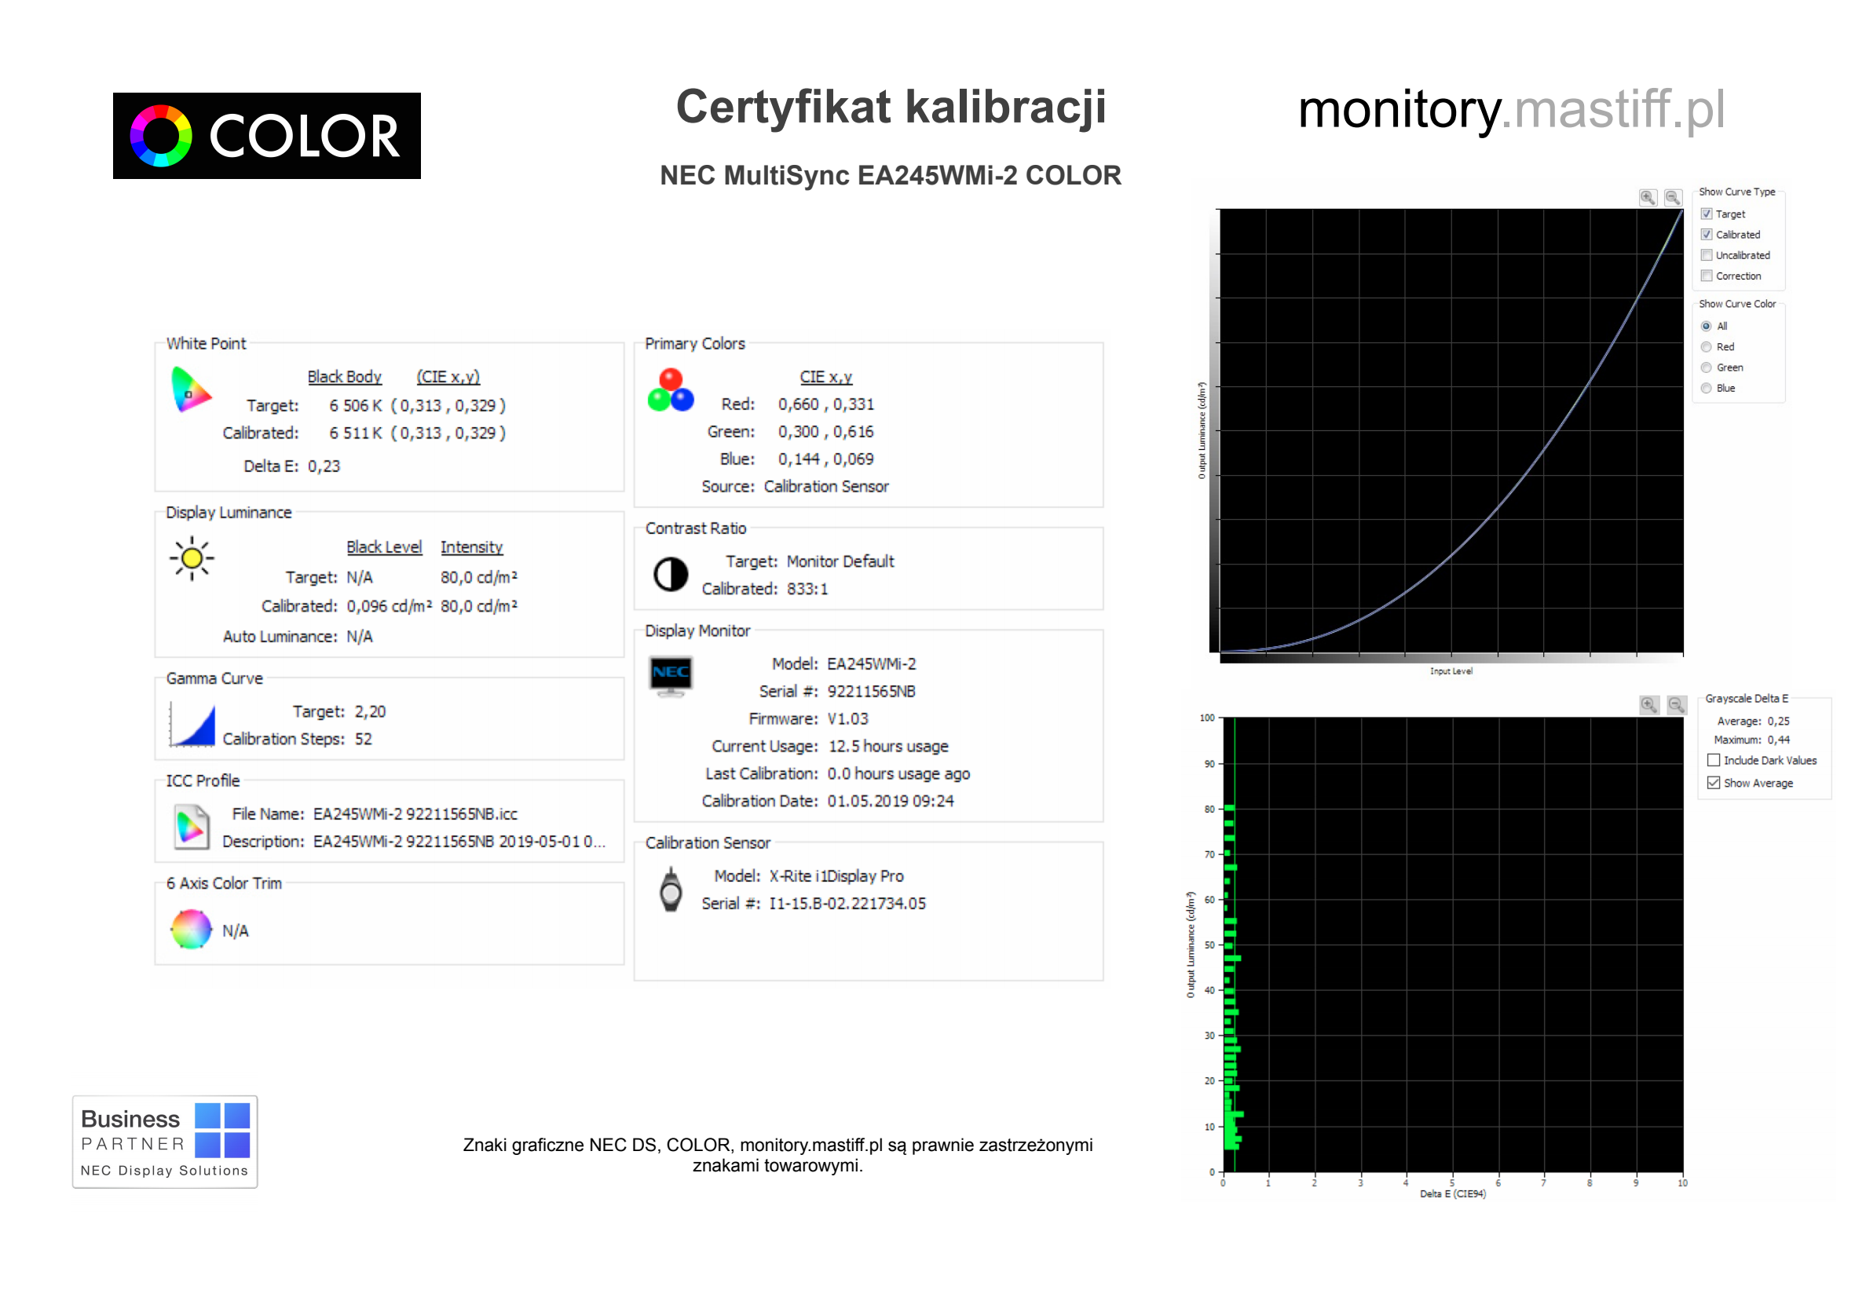
Task: Select the Red curve color radio
Action: click(x=1706, y=347)
